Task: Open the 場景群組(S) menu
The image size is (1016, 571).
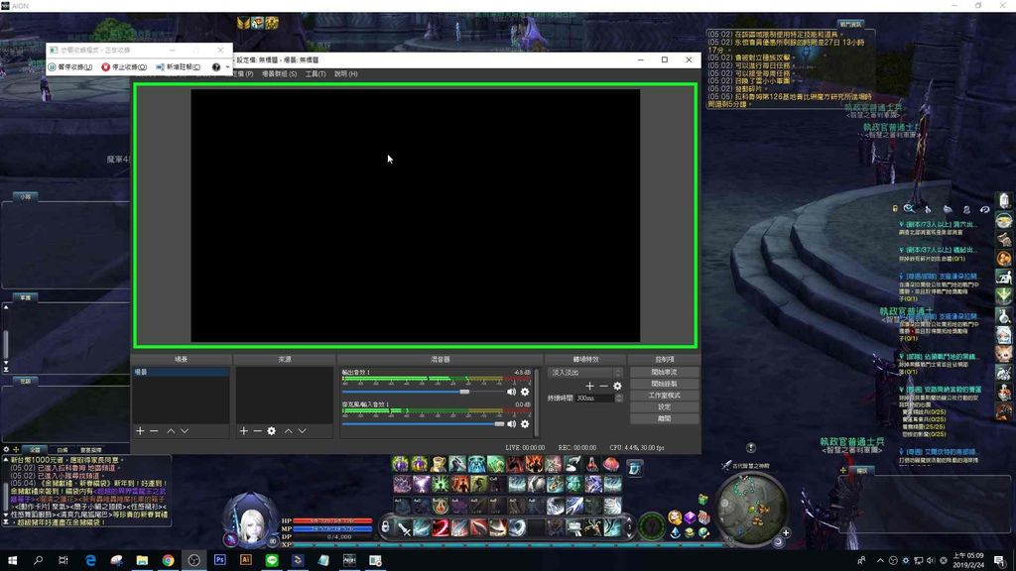Action: [x=279, y=73]
